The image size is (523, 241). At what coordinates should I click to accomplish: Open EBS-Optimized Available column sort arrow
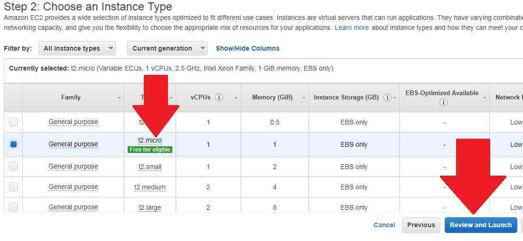(x=485, y=98)
